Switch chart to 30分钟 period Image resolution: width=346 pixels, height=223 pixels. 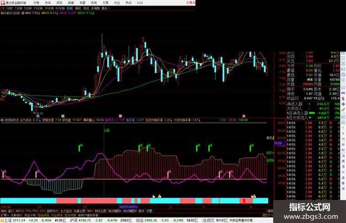pos(49,8)
